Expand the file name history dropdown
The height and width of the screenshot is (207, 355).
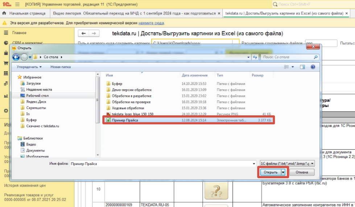tap(254, 164)
